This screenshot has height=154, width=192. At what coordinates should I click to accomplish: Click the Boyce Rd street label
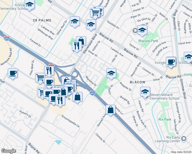[34, 148]
